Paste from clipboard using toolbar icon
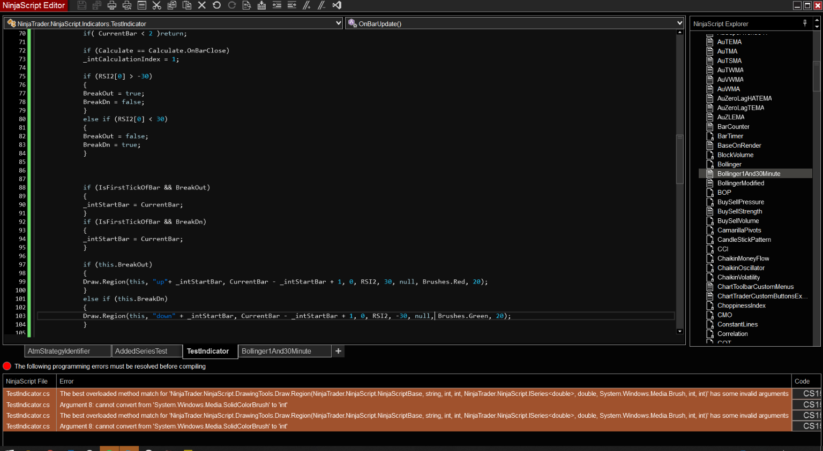 pos(187,5)
